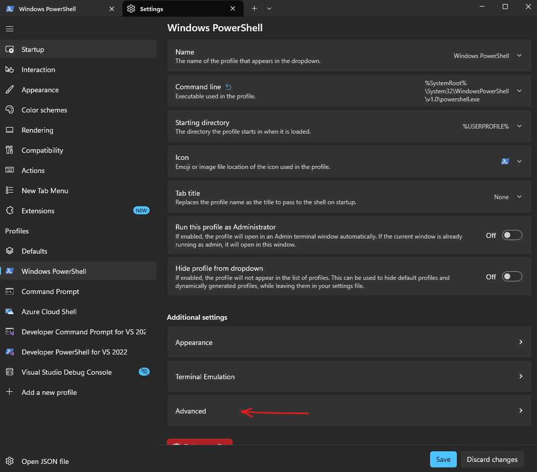Click the New Tab Menu list icon
This screenshot has height=472, width=537.
coord(10,191)
